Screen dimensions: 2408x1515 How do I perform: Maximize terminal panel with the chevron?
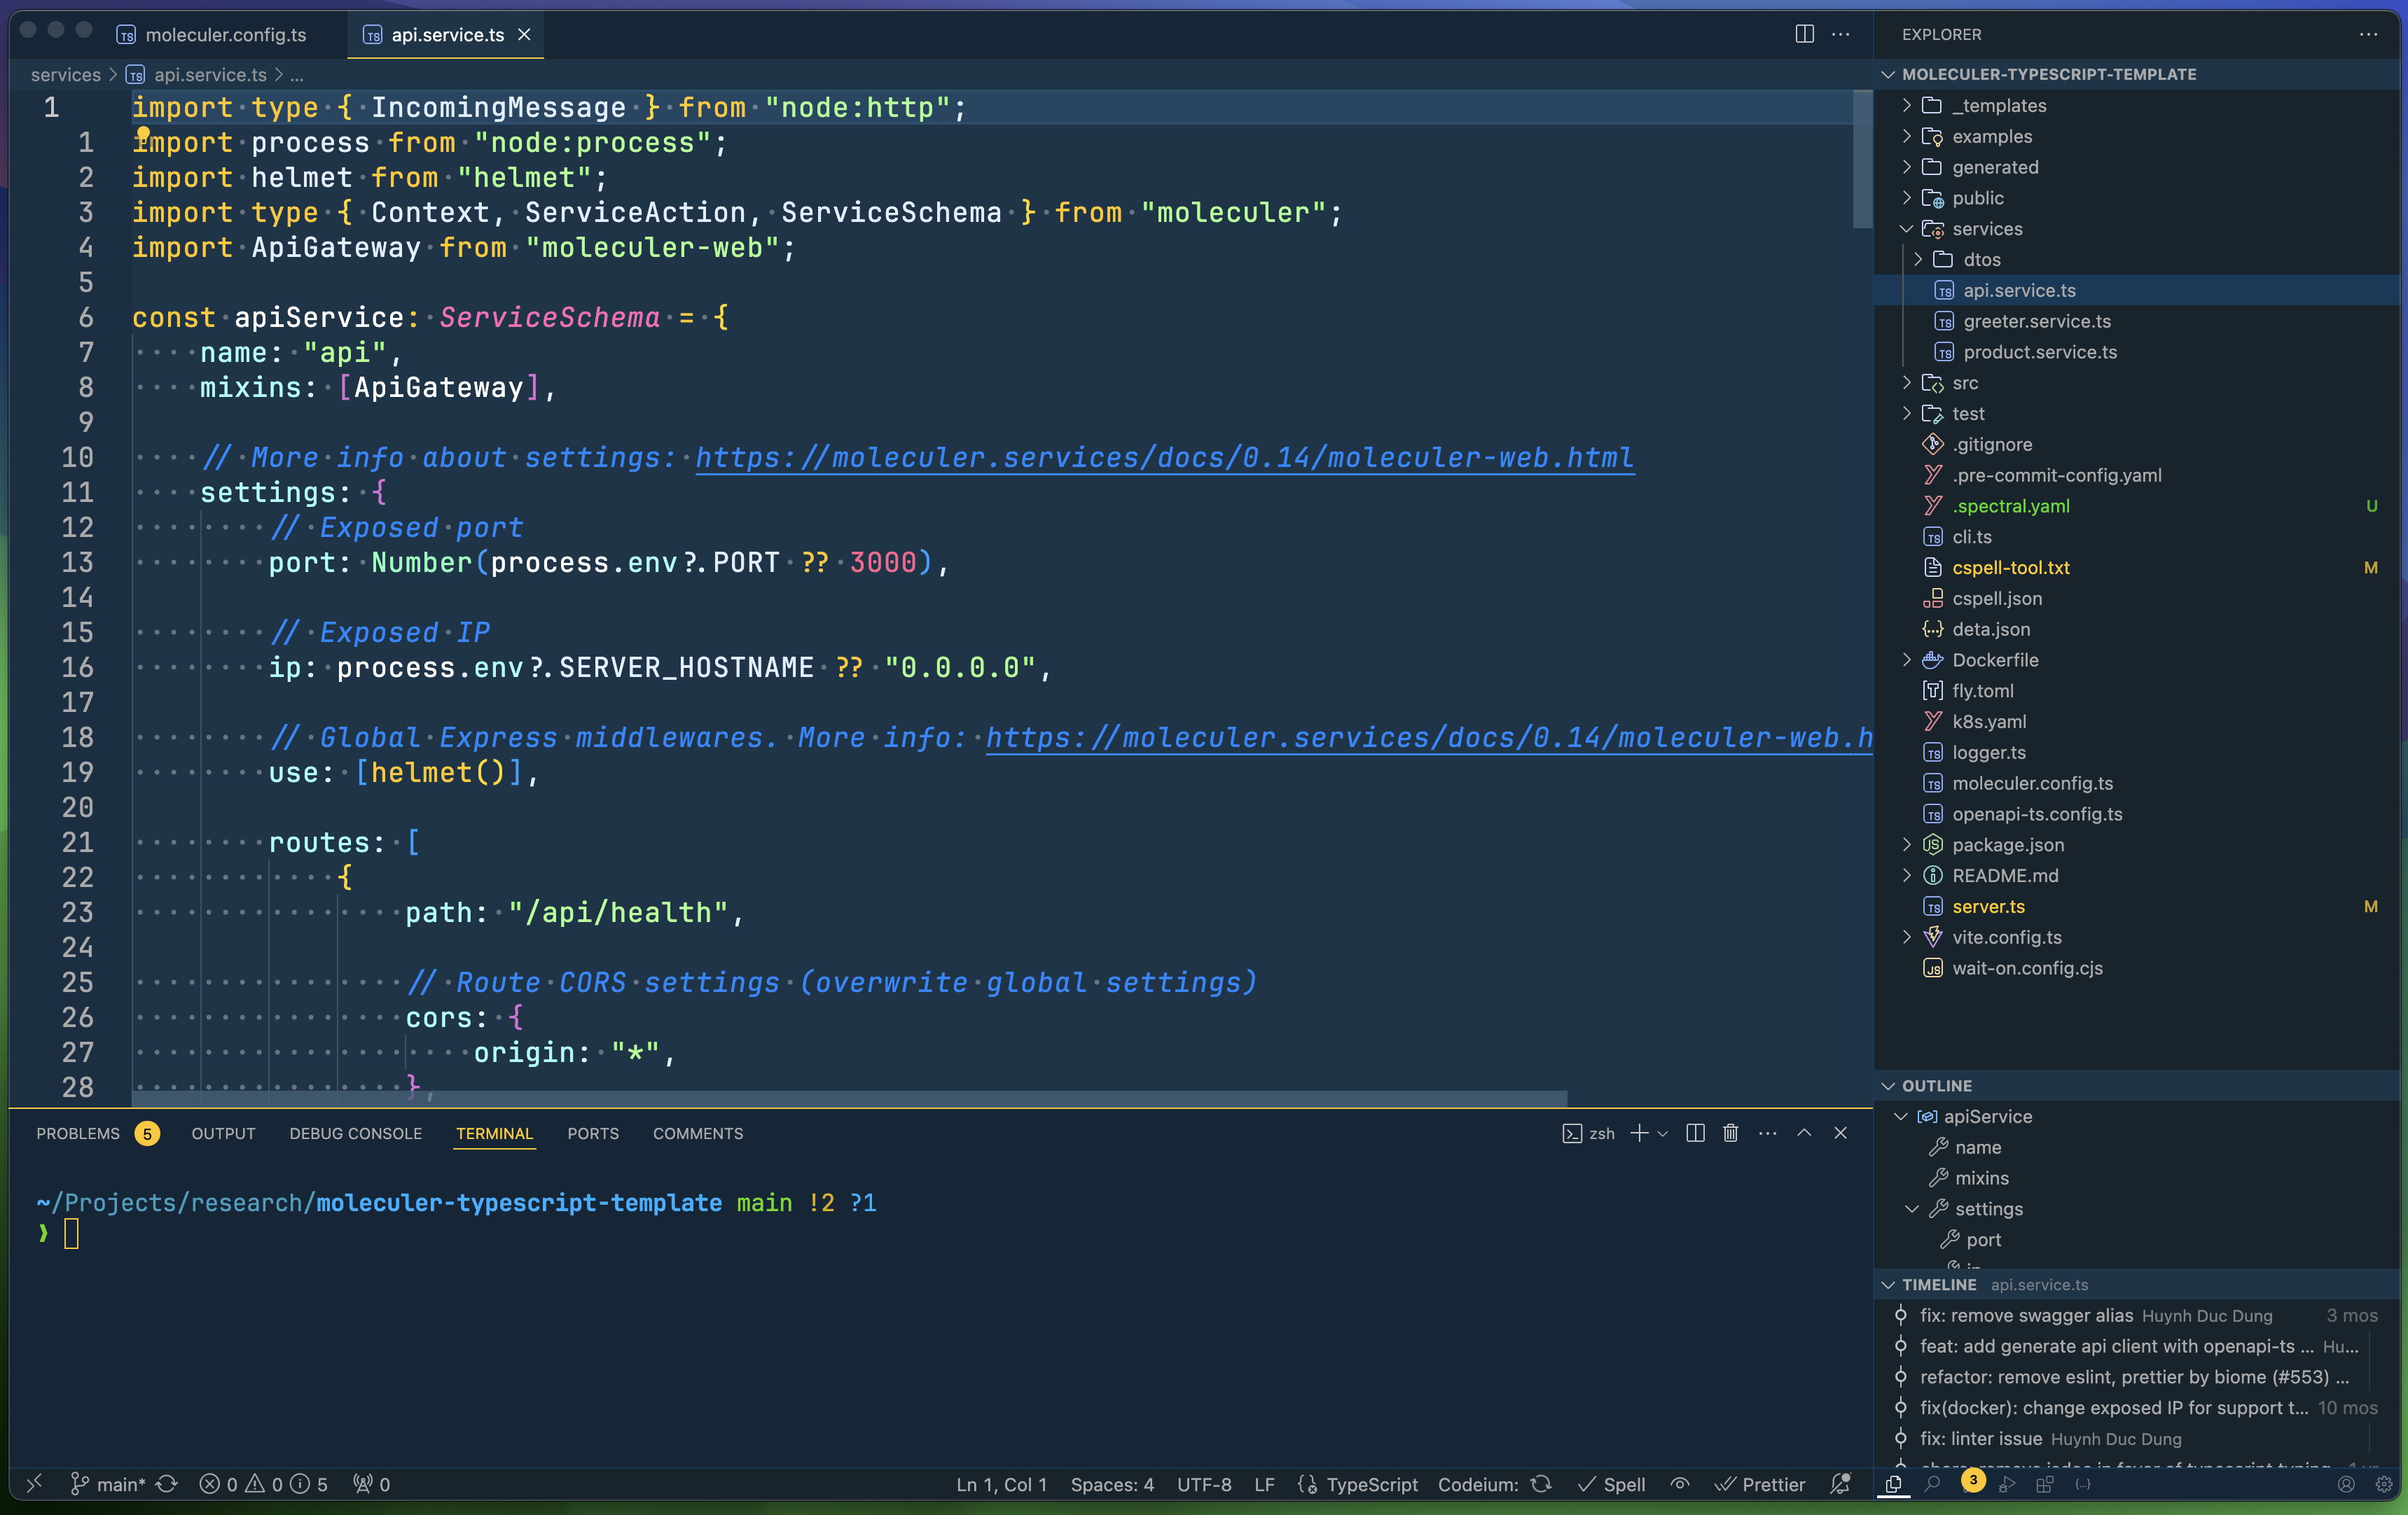[1804, 1132]
